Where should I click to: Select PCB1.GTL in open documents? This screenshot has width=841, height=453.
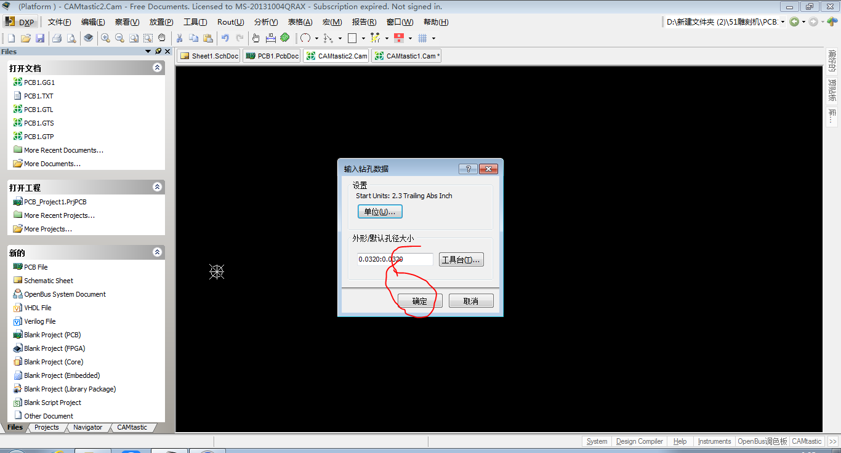point(39,110)
